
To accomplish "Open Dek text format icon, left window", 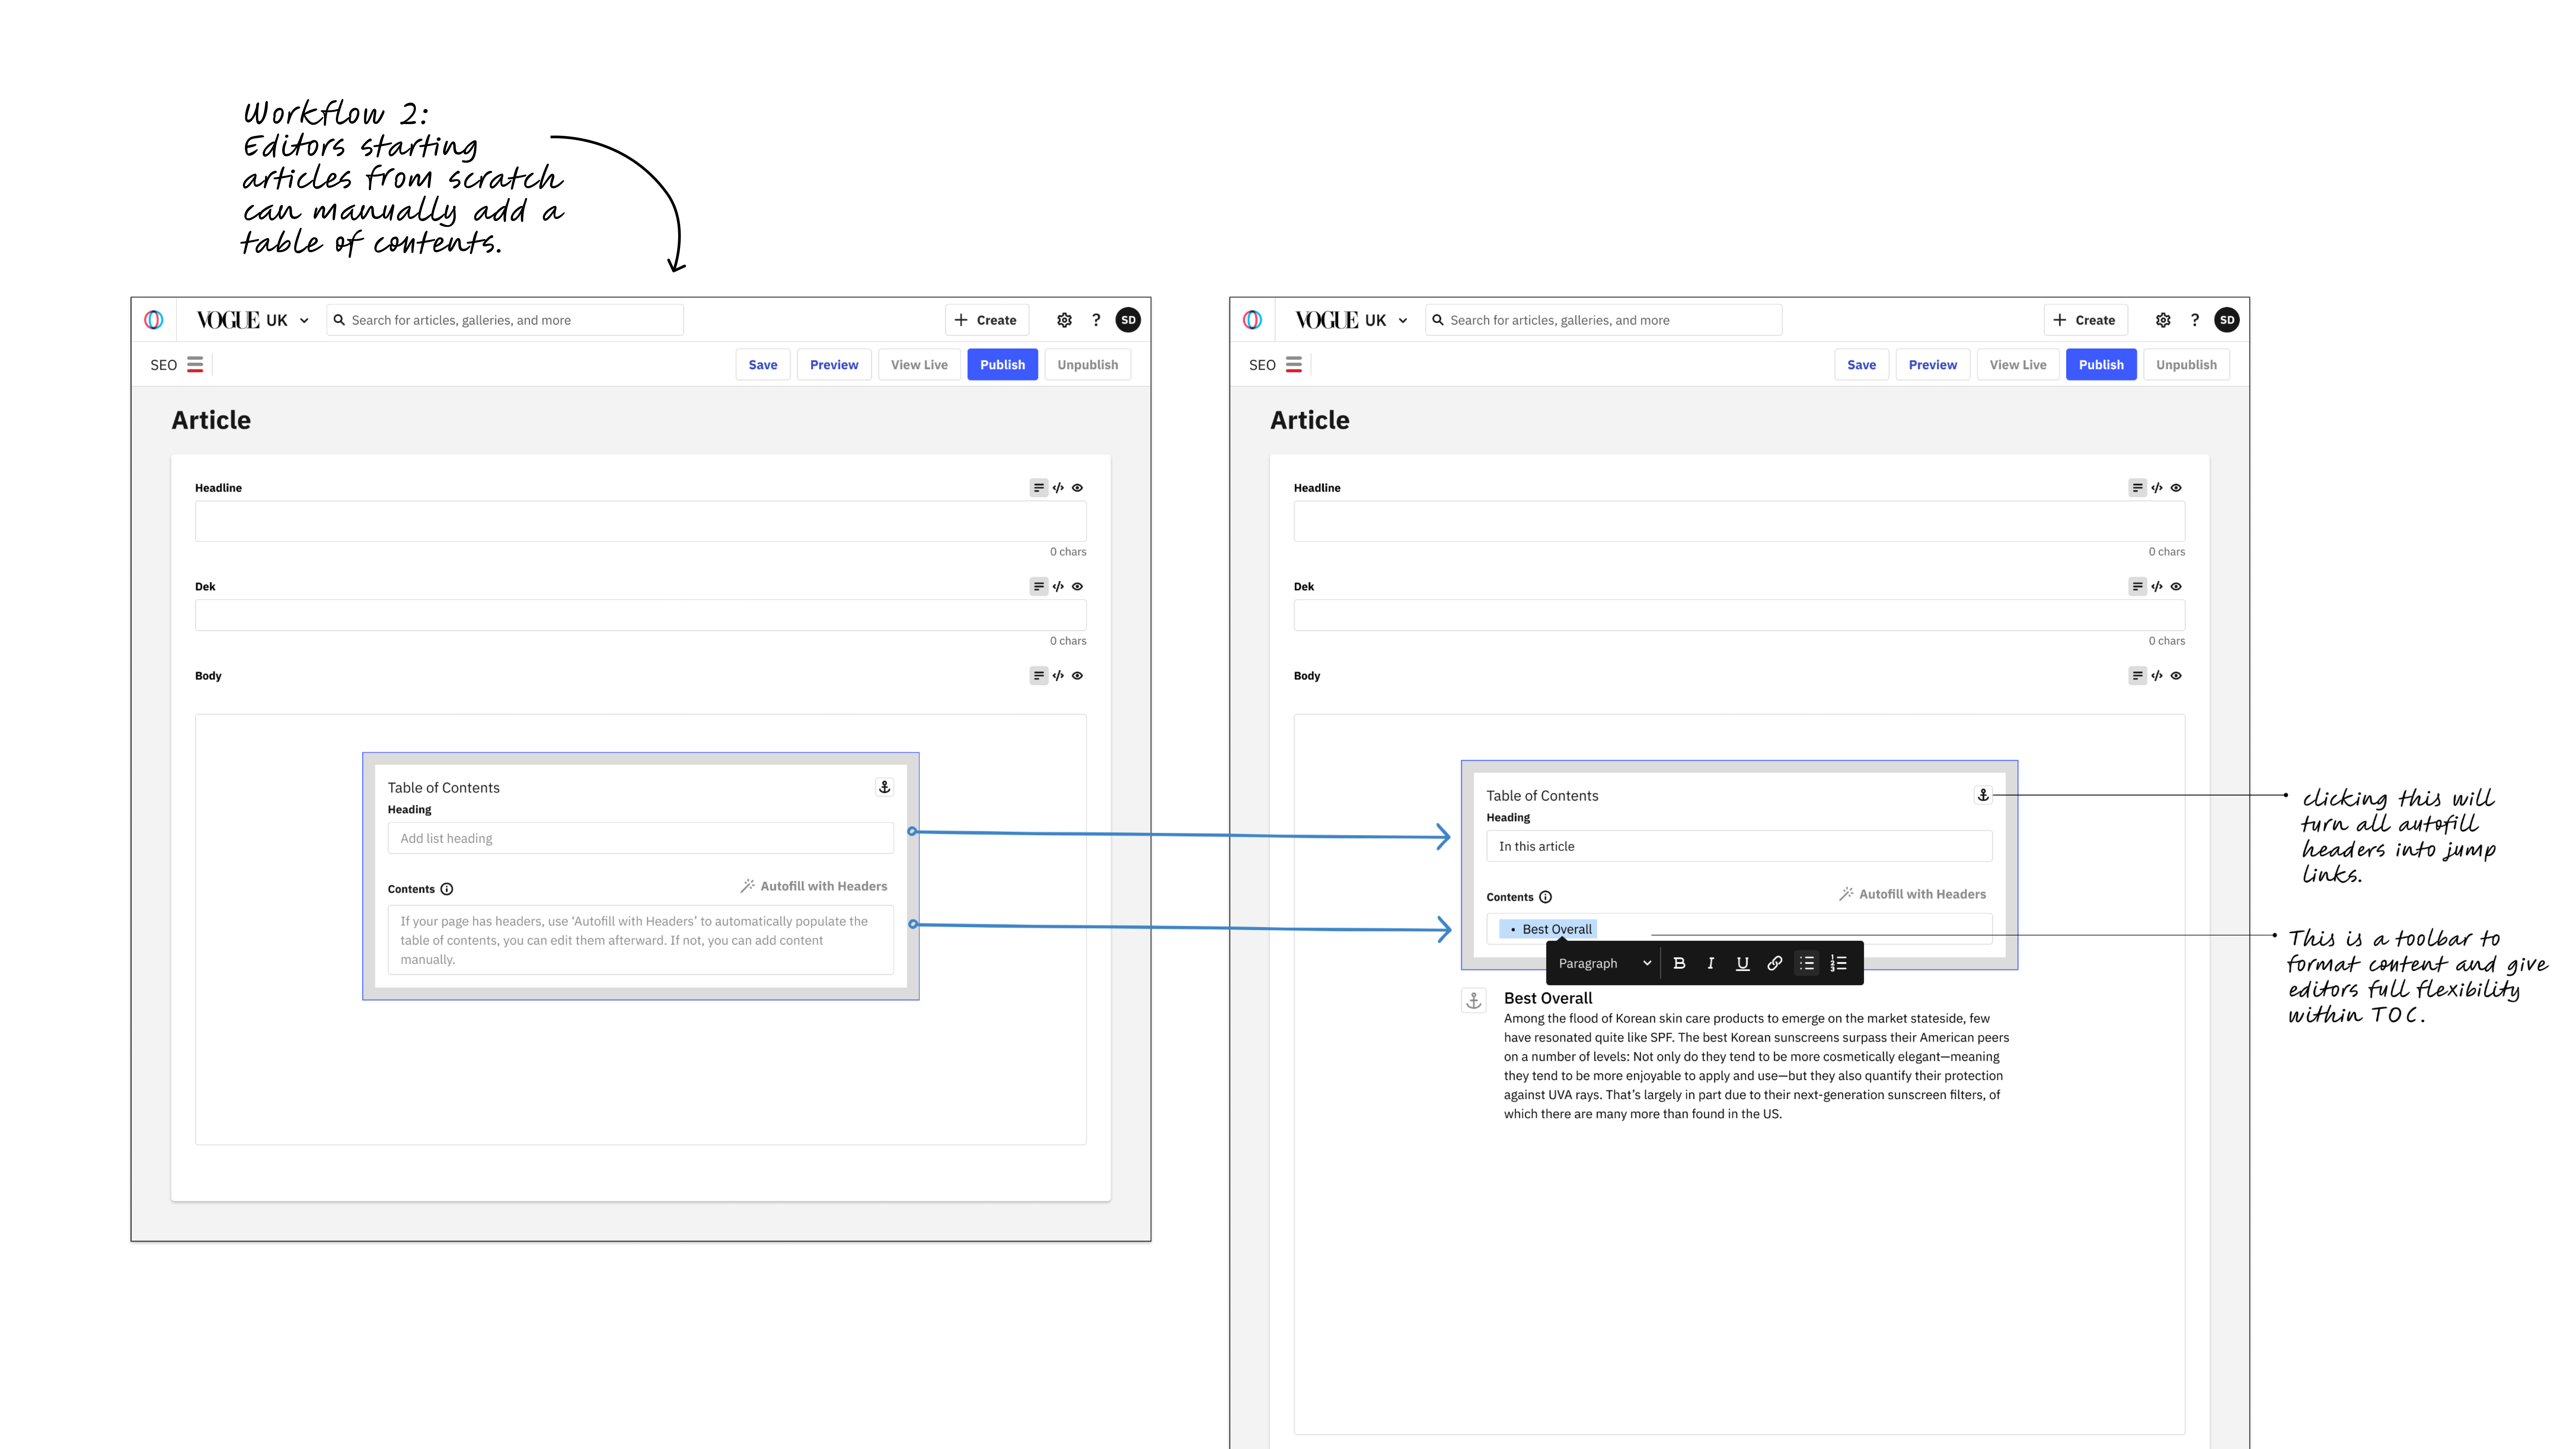I will coord(1039,587).
